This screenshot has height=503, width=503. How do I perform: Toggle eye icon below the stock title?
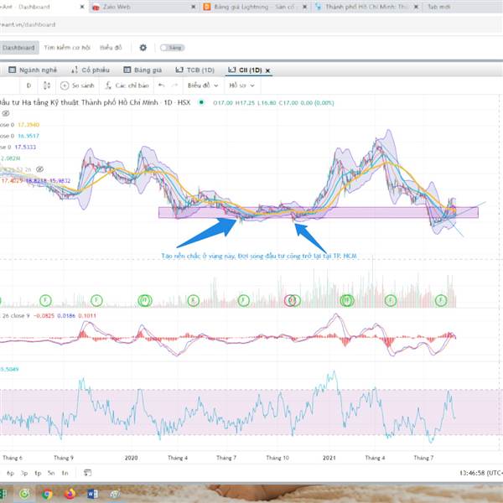(6, 113)
